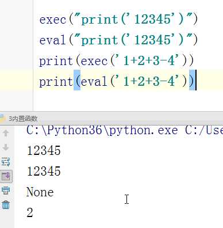Click the None output line
Image resolution: width=223 pixels, height=228 pixels.
click(x=40, y=192)
